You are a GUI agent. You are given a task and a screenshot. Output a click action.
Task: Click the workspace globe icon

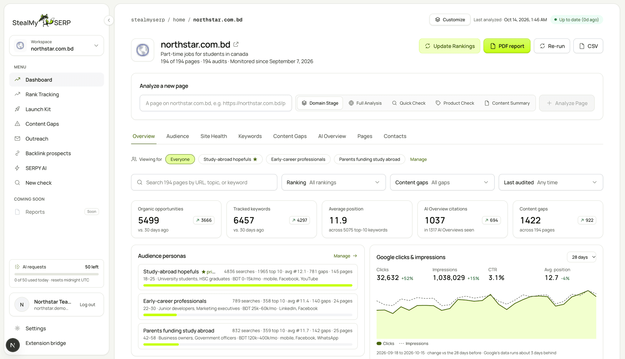[x=20, y=46]
